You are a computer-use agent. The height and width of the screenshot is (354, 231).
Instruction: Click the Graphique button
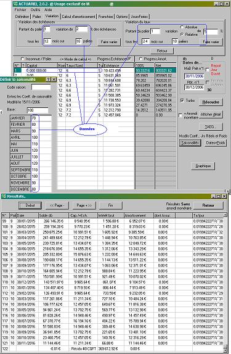click(203, 166)
